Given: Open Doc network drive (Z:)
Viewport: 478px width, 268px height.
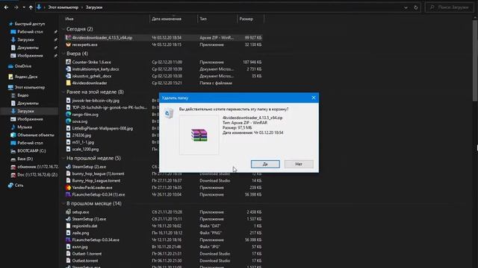Looking at the screenshot, I should tap(37, 175).
